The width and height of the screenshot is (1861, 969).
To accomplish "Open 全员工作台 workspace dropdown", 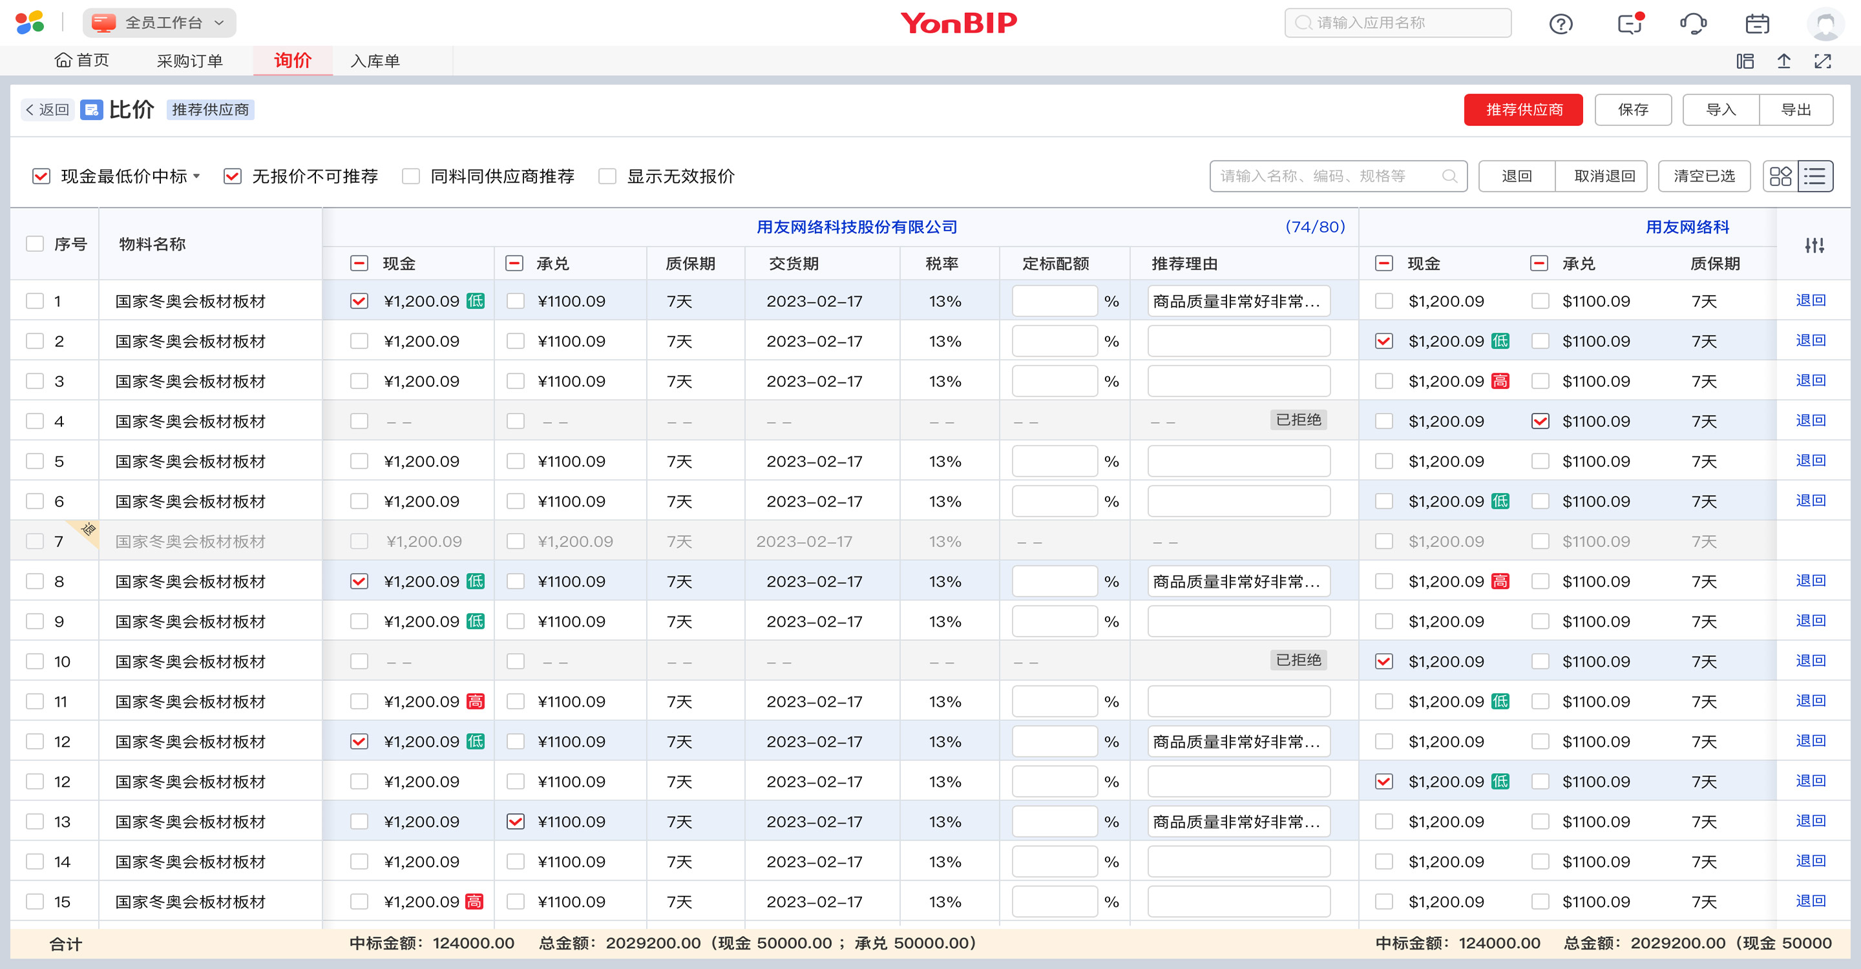I will pos(160,23).
